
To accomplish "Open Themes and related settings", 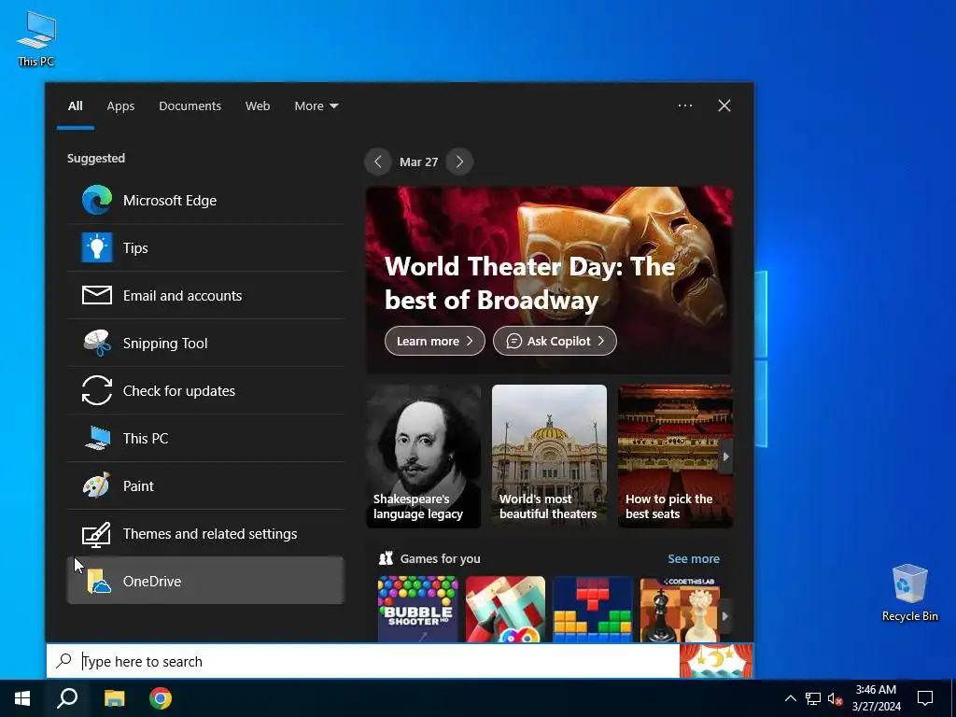I will point(205,533).
